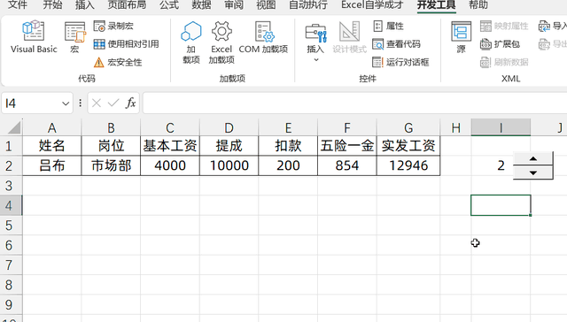Open the XML 源 pane
The height and width of the screenshot is (322, 567).
click(x=461, y=37)
